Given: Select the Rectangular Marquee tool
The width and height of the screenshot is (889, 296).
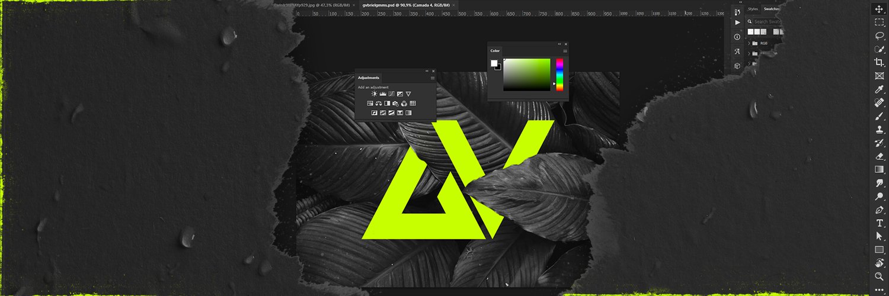Looking at the screenshot, I should point(880,22).
